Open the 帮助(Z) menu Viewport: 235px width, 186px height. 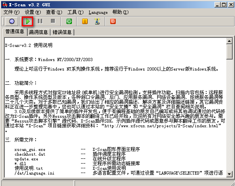120,12
